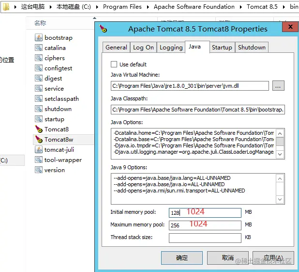
Task: Click the tomcat-juli jar file icon
Action: click(39, 149)
